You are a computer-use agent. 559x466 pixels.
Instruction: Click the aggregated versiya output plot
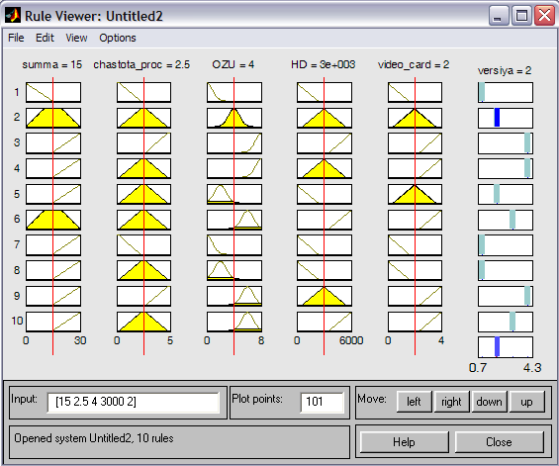(506, 347)
